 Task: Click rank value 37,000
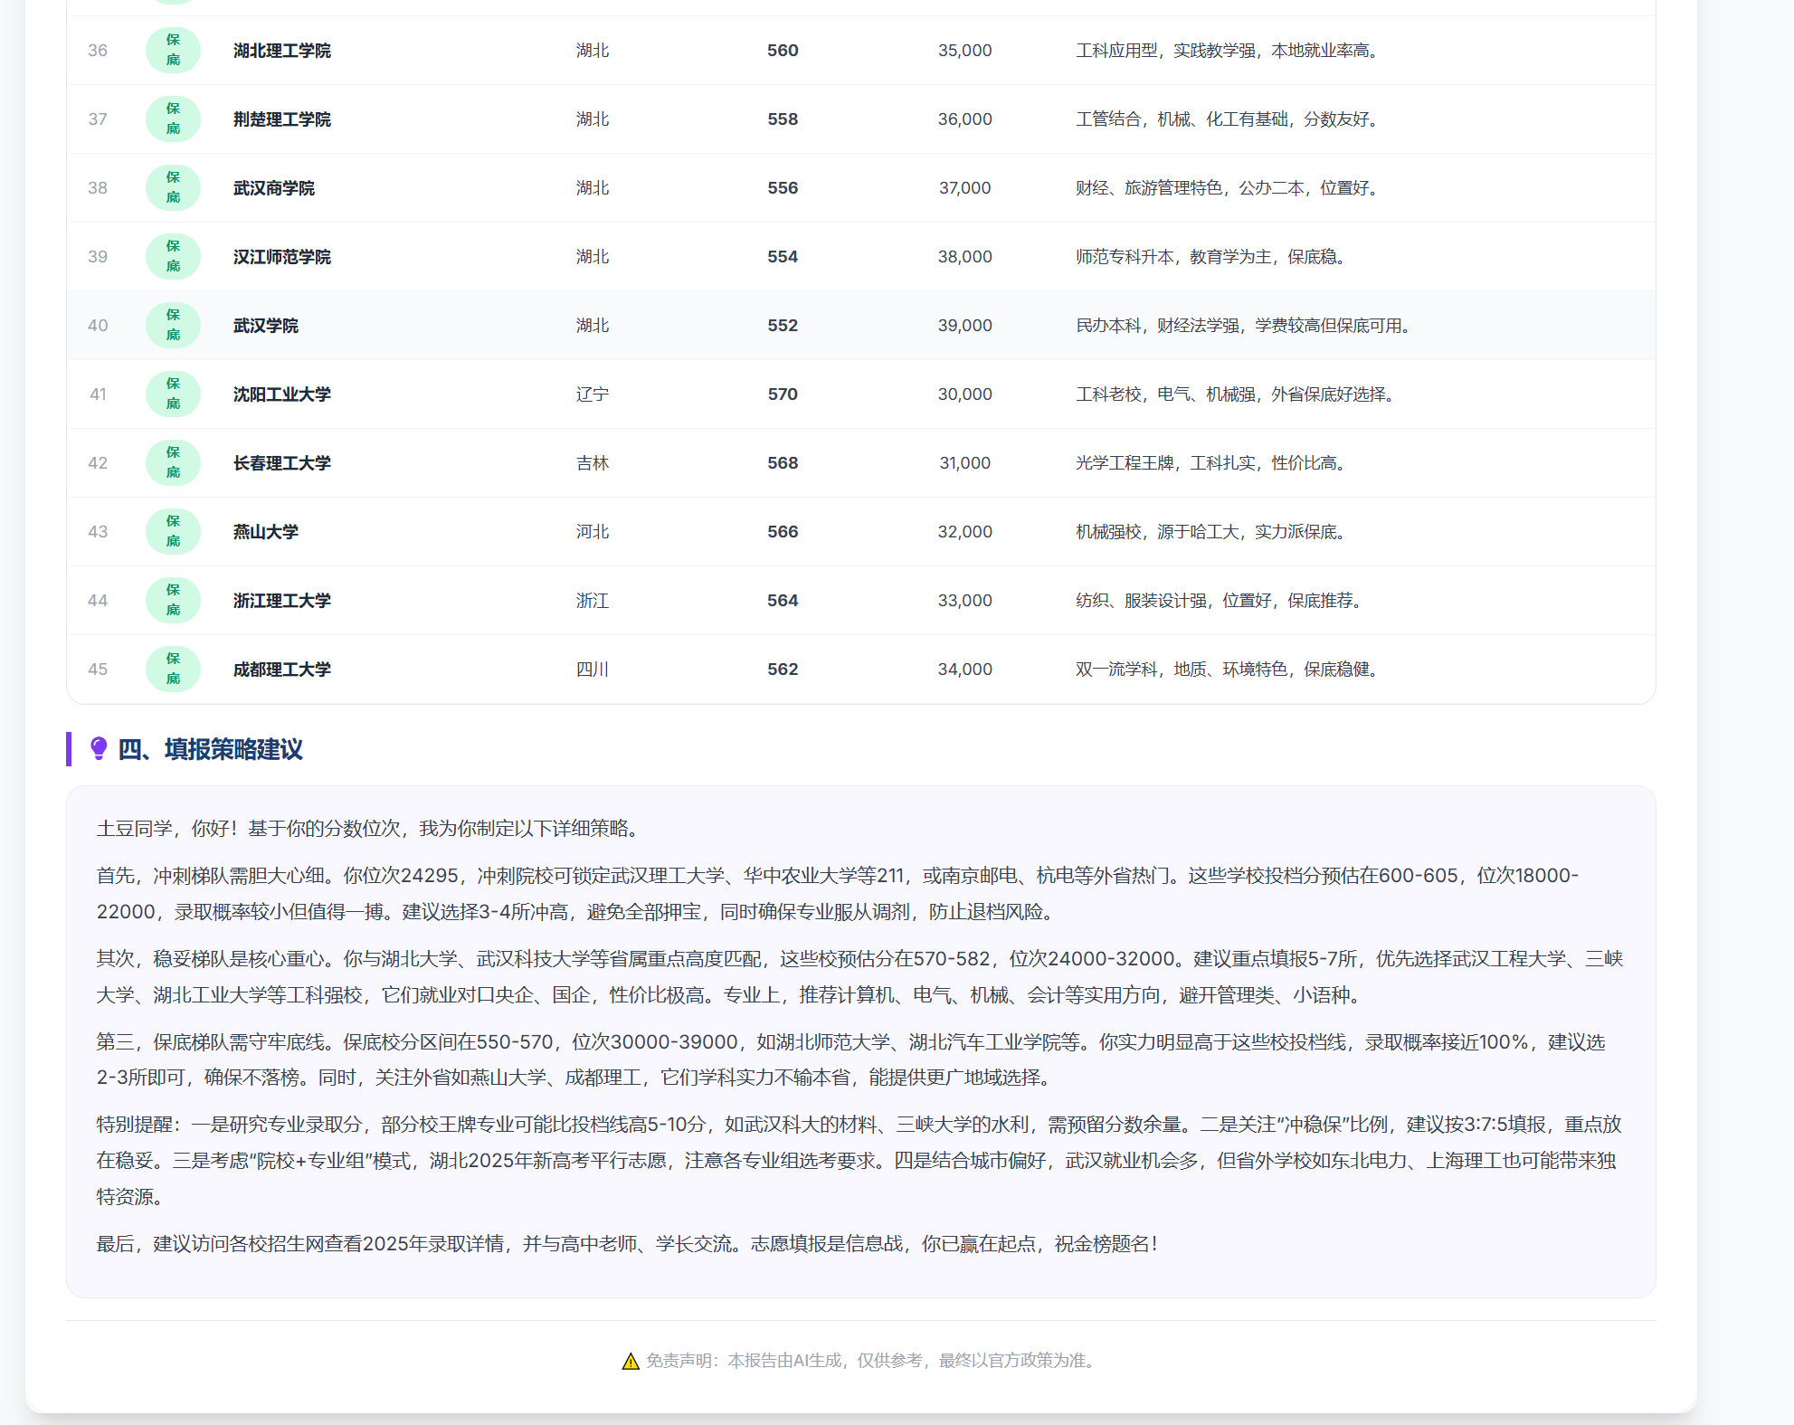click(x=965, y=188)
